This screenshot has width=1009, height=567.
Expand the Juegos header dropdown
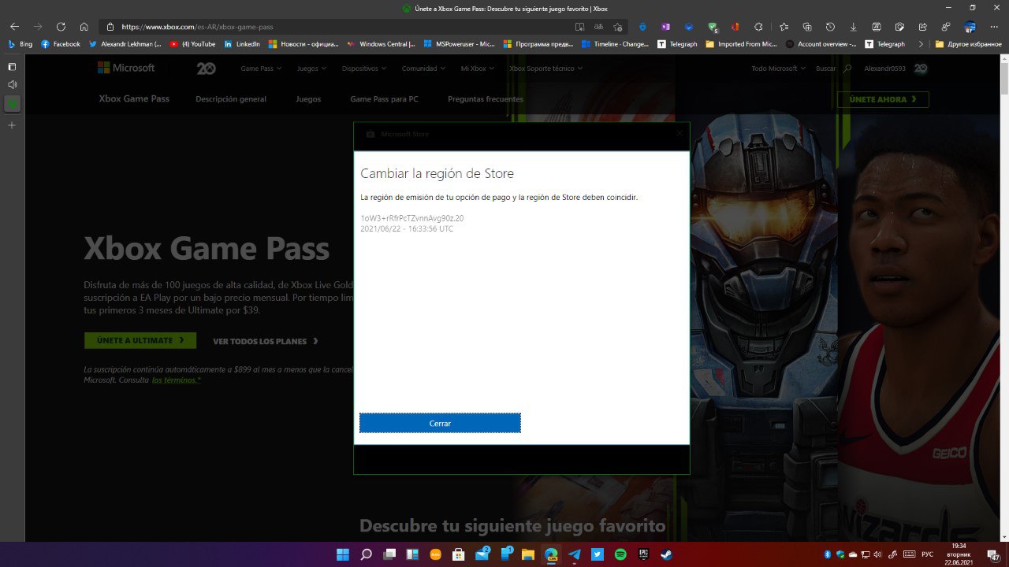311,69
